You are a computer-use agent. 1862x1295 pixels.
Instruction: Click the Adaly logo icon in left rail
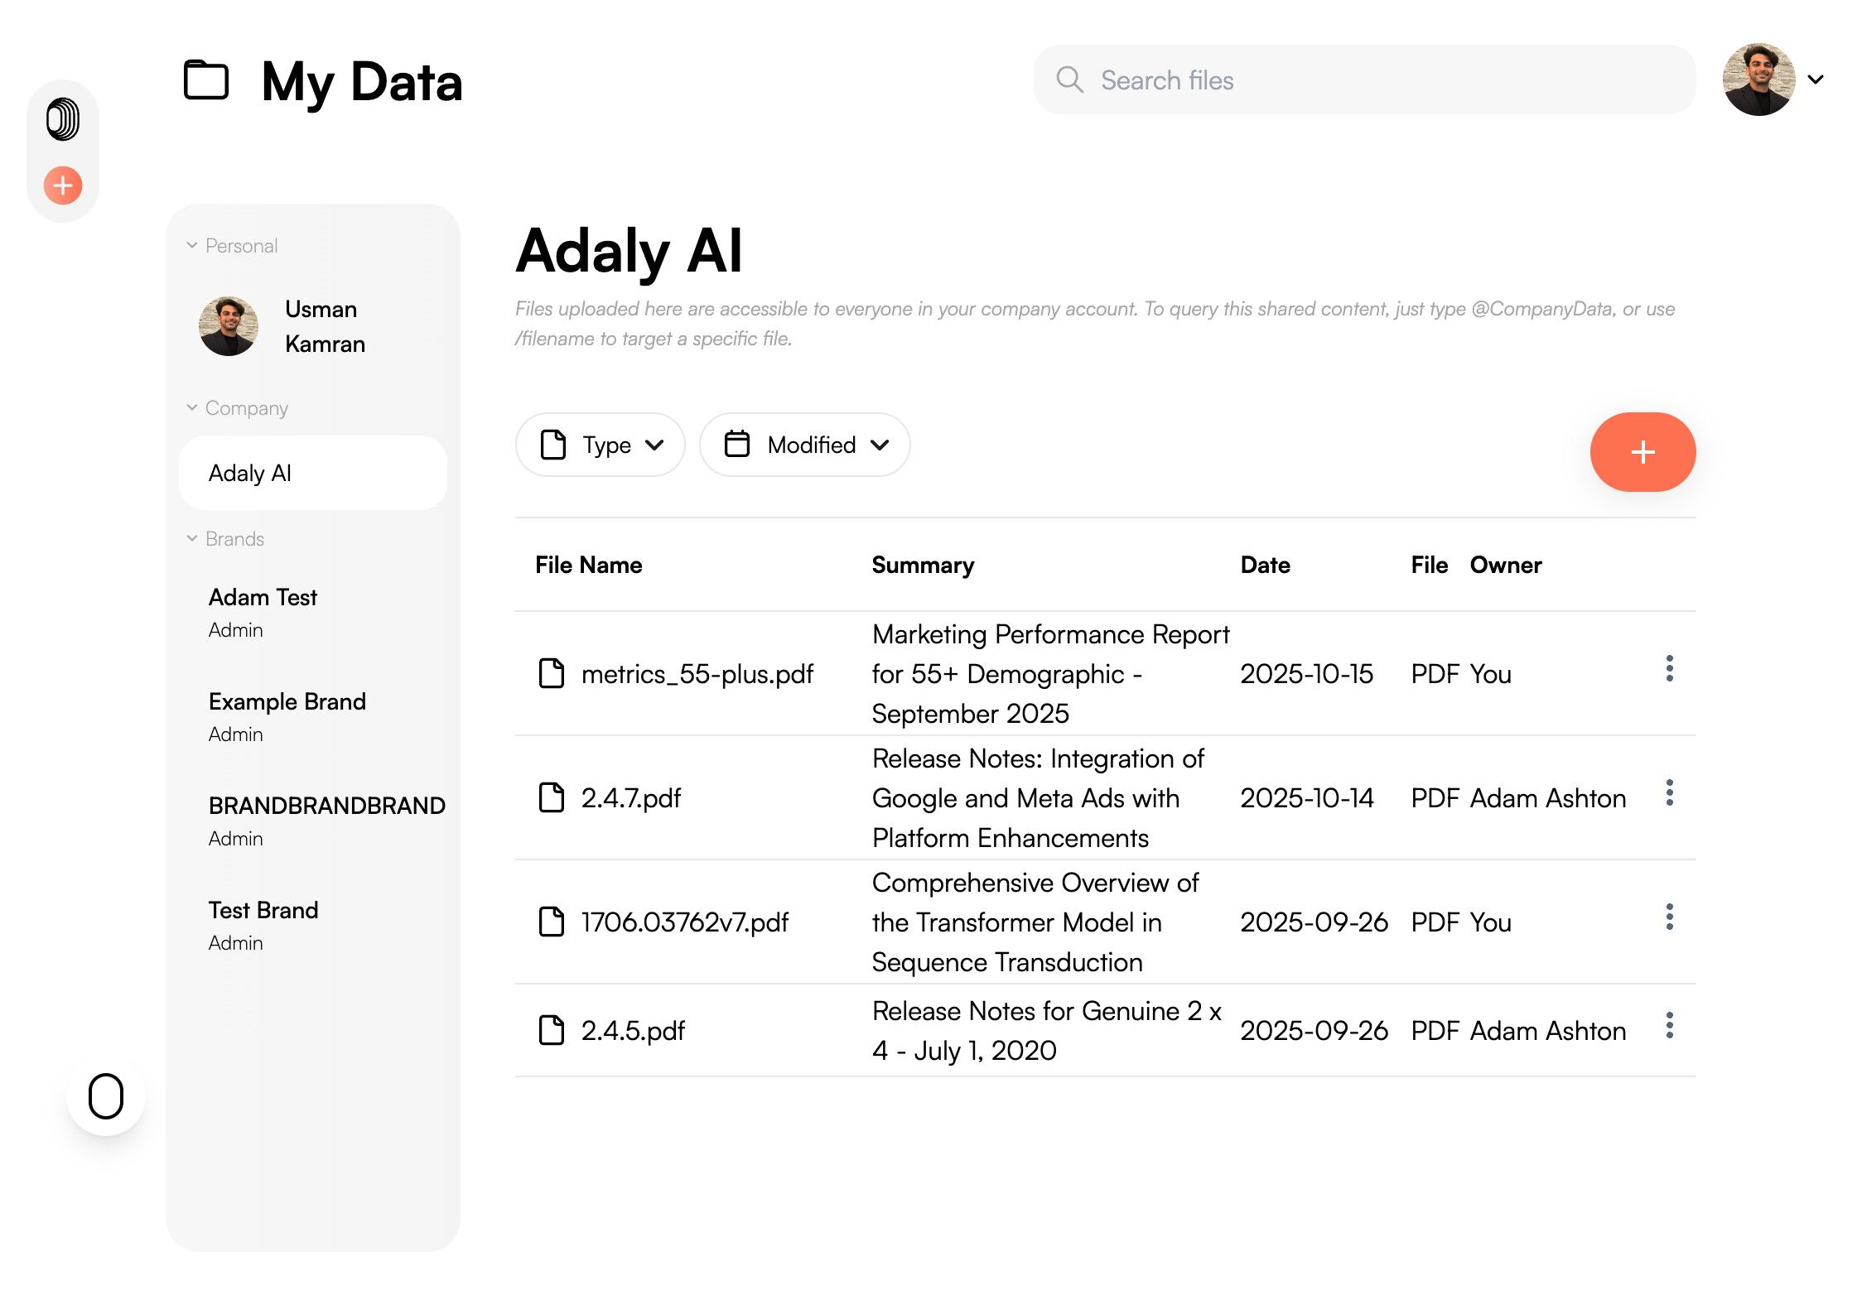63,119
